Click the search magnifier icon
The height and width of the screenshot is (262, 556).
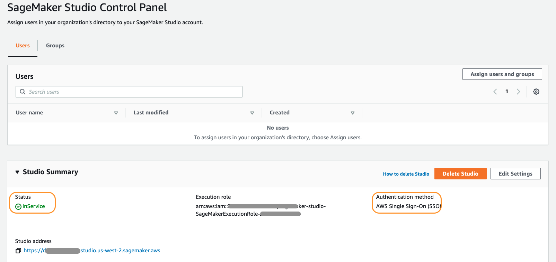click(x=23, y=92)
